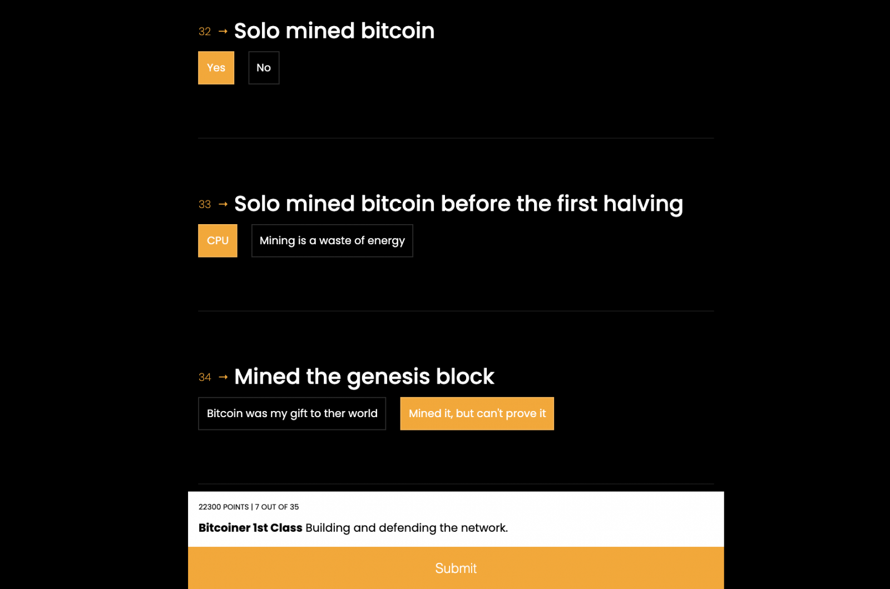Click question number 33
The height and width of the screenshot is (589, 890).
205,205
